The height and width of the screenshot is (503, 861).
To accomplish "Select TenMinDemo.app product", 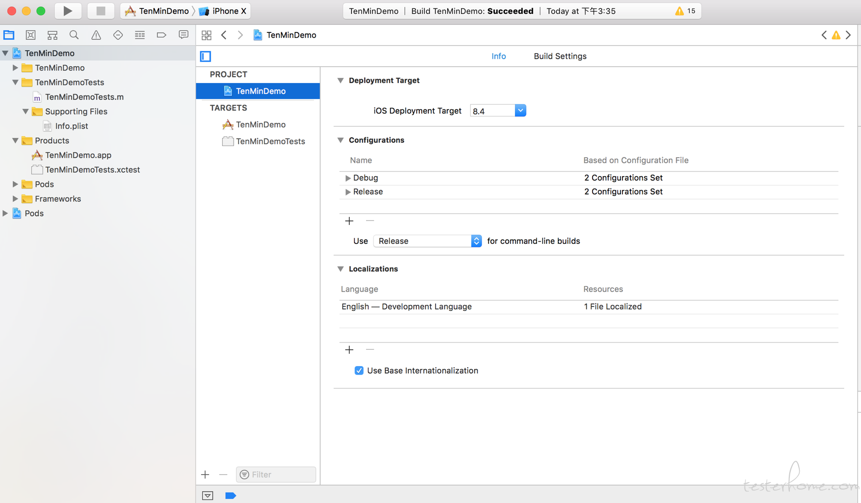I will coord(78,155).
